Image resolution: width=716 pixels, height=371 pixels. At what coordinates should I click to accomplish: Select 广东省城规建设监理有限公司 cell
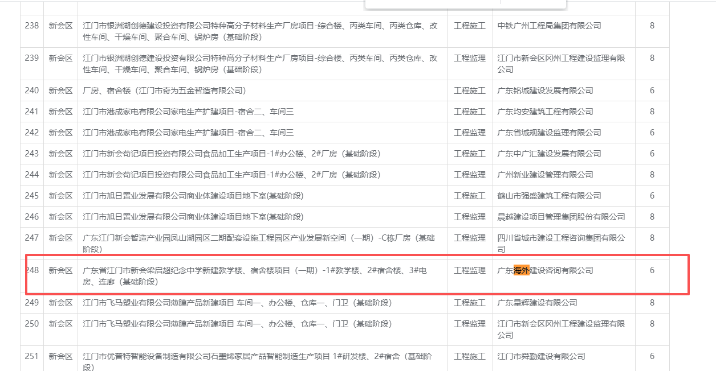tap(549, 133)
